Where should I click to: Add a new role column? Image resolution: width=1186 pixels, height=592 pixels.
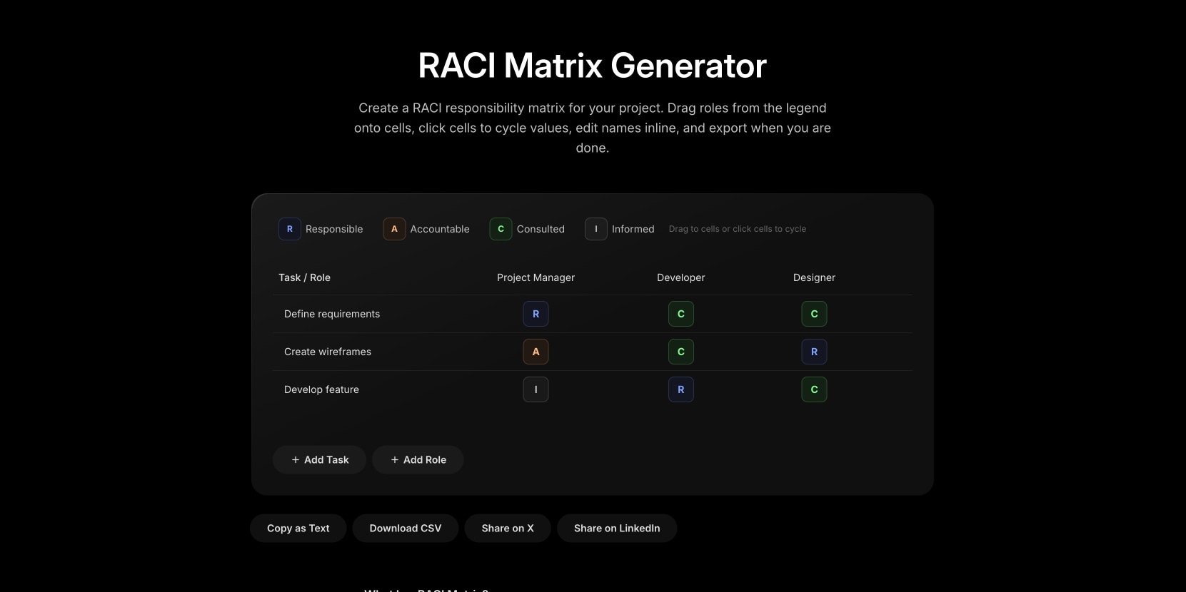(418, 460)
